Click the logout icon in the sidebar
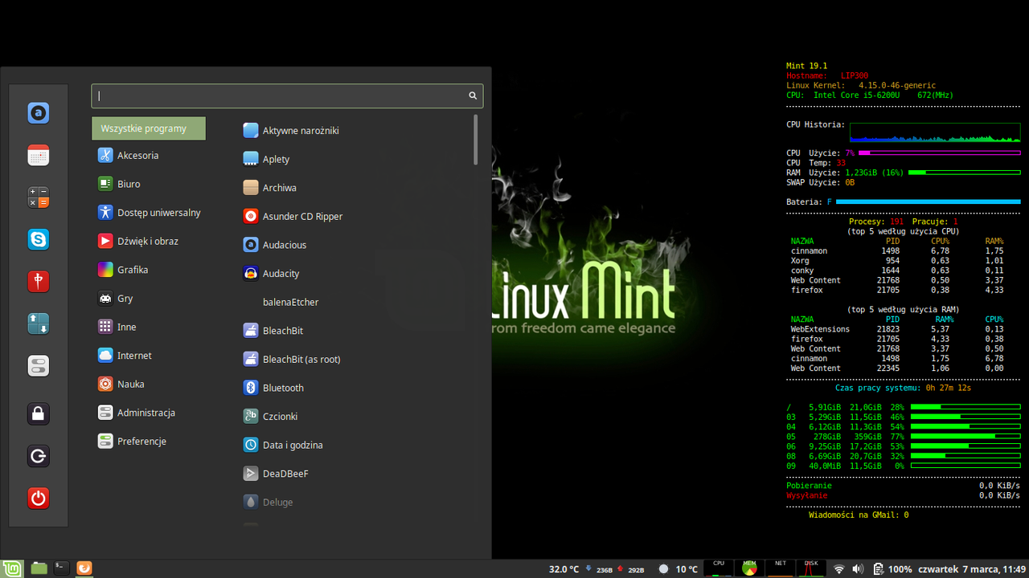The image size is (1029, 578). (39, 457)
